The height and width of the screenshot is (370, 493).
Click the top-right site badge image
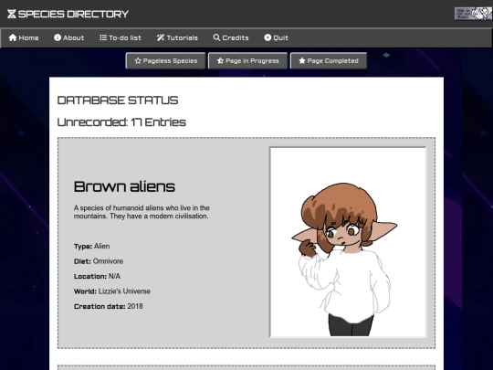[x=473, y=14]
